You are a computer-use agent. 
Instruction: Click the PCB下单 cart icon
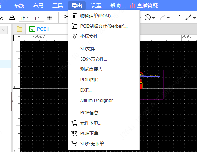click(74, 134)
